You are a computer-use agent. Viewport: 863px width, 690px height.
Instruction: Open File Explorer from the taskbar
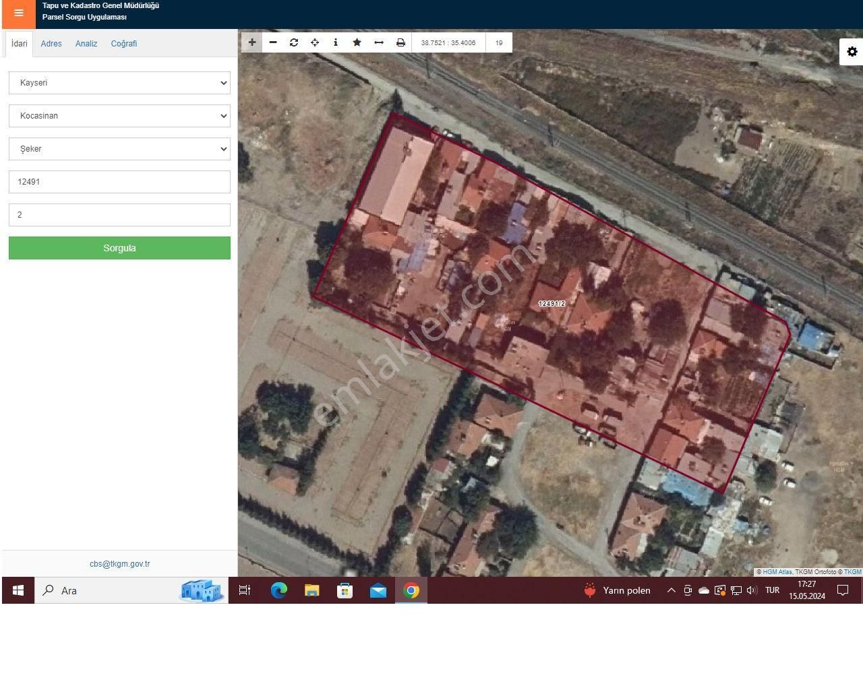coord(311,590)
